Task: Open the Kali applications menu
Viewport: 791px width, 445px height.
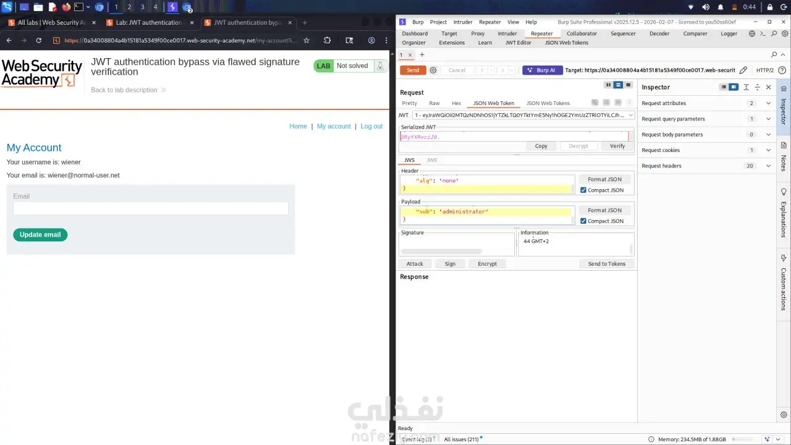Action: coord(7,7)
